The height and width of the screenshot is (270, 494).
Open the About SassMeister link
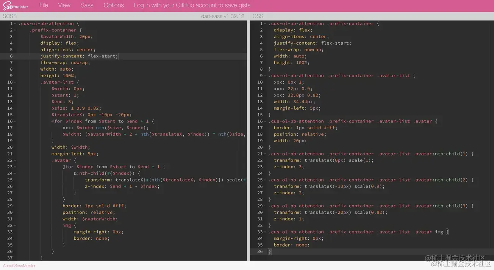point(19,266)
